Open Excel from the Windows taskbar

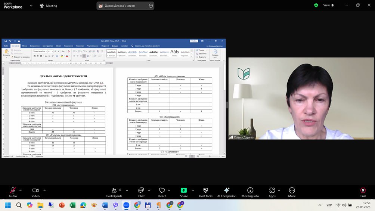click(72, 205)
